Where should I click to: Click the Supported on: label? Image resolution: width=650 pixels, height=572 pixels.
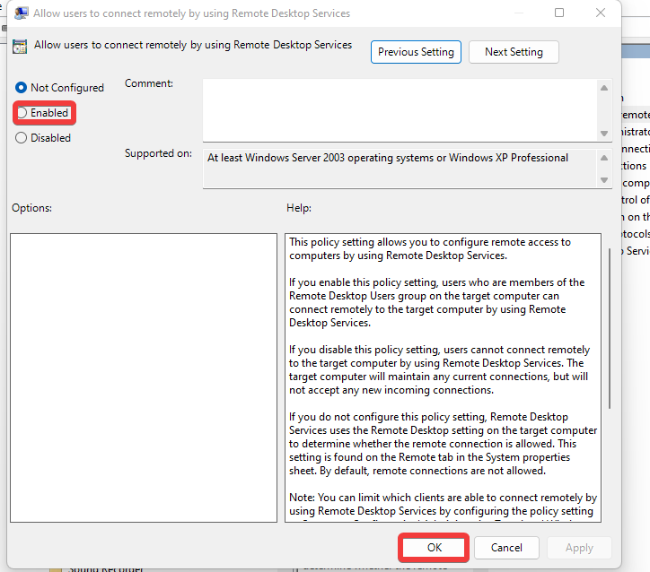tap(158, 153)
